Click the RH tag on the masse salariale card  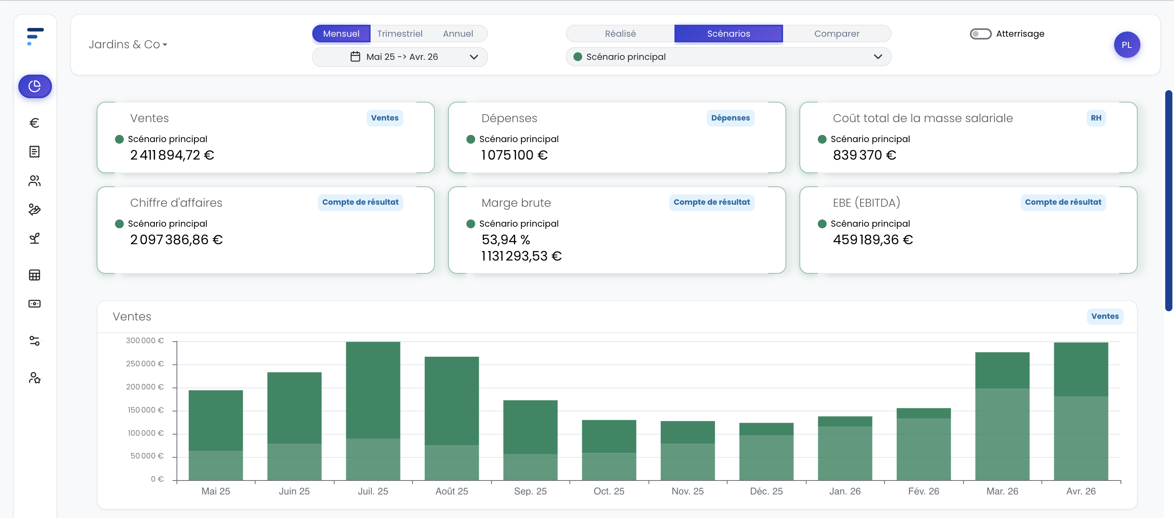click(1095, 118)
